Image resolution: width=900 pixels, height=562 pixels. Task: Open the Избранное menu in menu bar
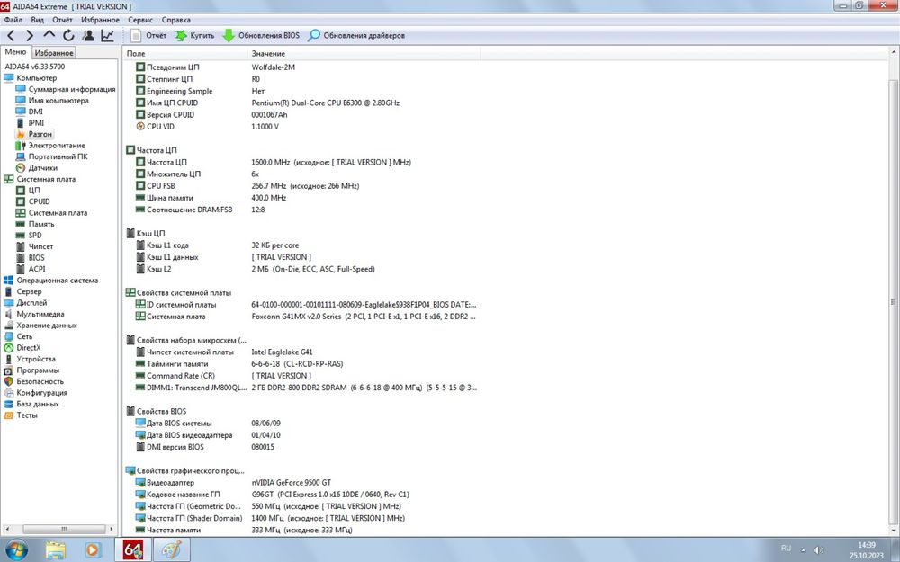click(101, 20)
